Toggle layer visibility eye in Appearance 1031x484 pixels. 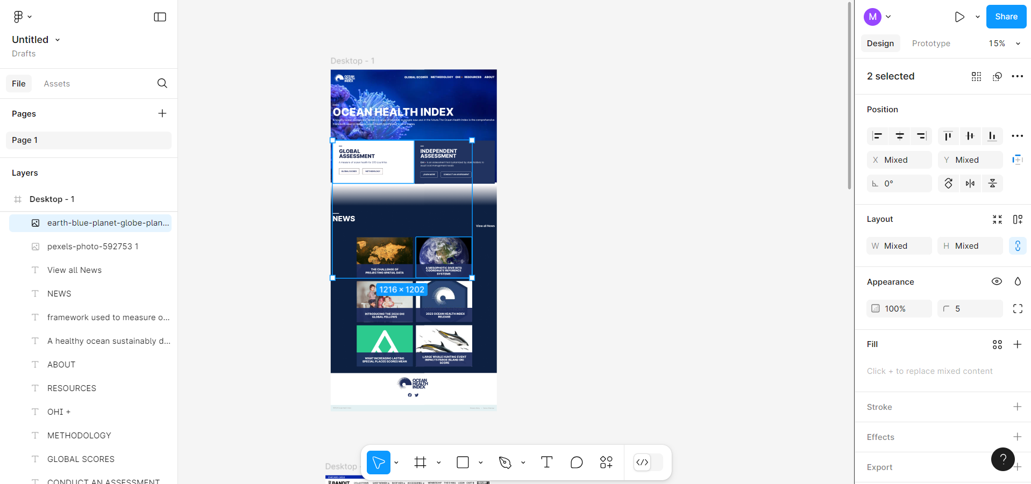click(997, 281)
